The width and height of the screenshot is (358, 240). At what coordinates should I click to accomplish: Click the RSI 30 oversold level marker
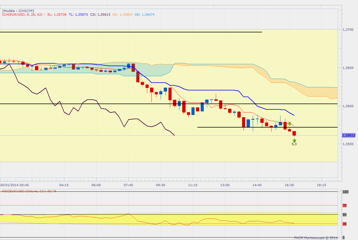click(x=345, y=224)
